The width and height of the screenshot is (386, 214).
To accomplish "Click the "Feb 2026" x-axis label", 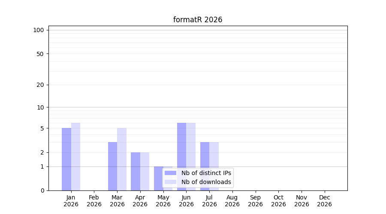I will coord(94,201).
